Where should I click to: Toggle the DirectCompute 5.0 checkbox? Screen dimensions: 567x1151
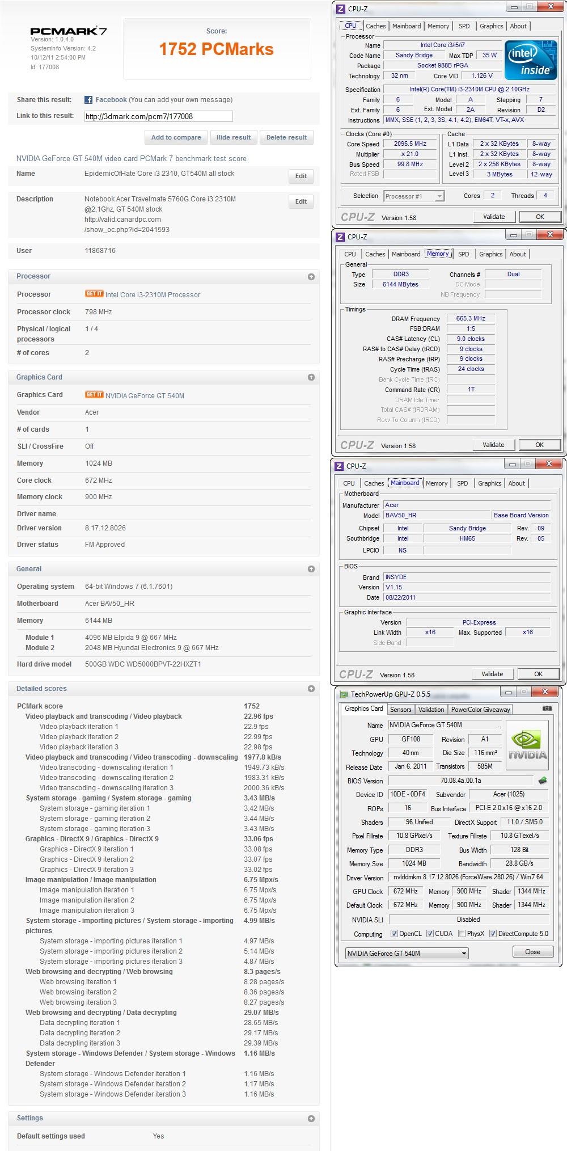493,934
